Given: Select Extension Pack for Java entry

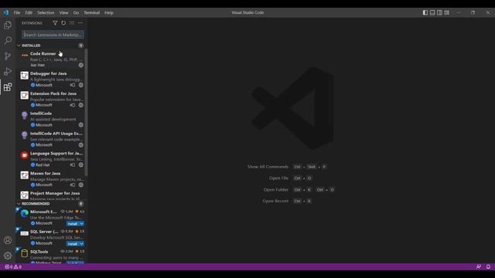Looking at the screenshot, I should (50, 99).
